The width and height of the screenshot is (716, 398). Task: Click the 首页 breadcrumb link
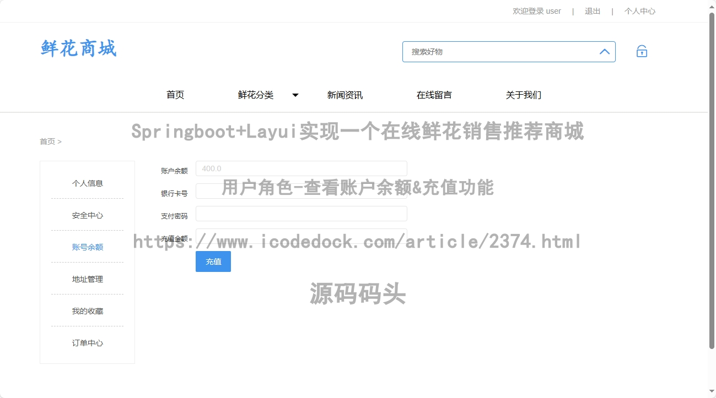pyautogui.click(x=47, y=141)
